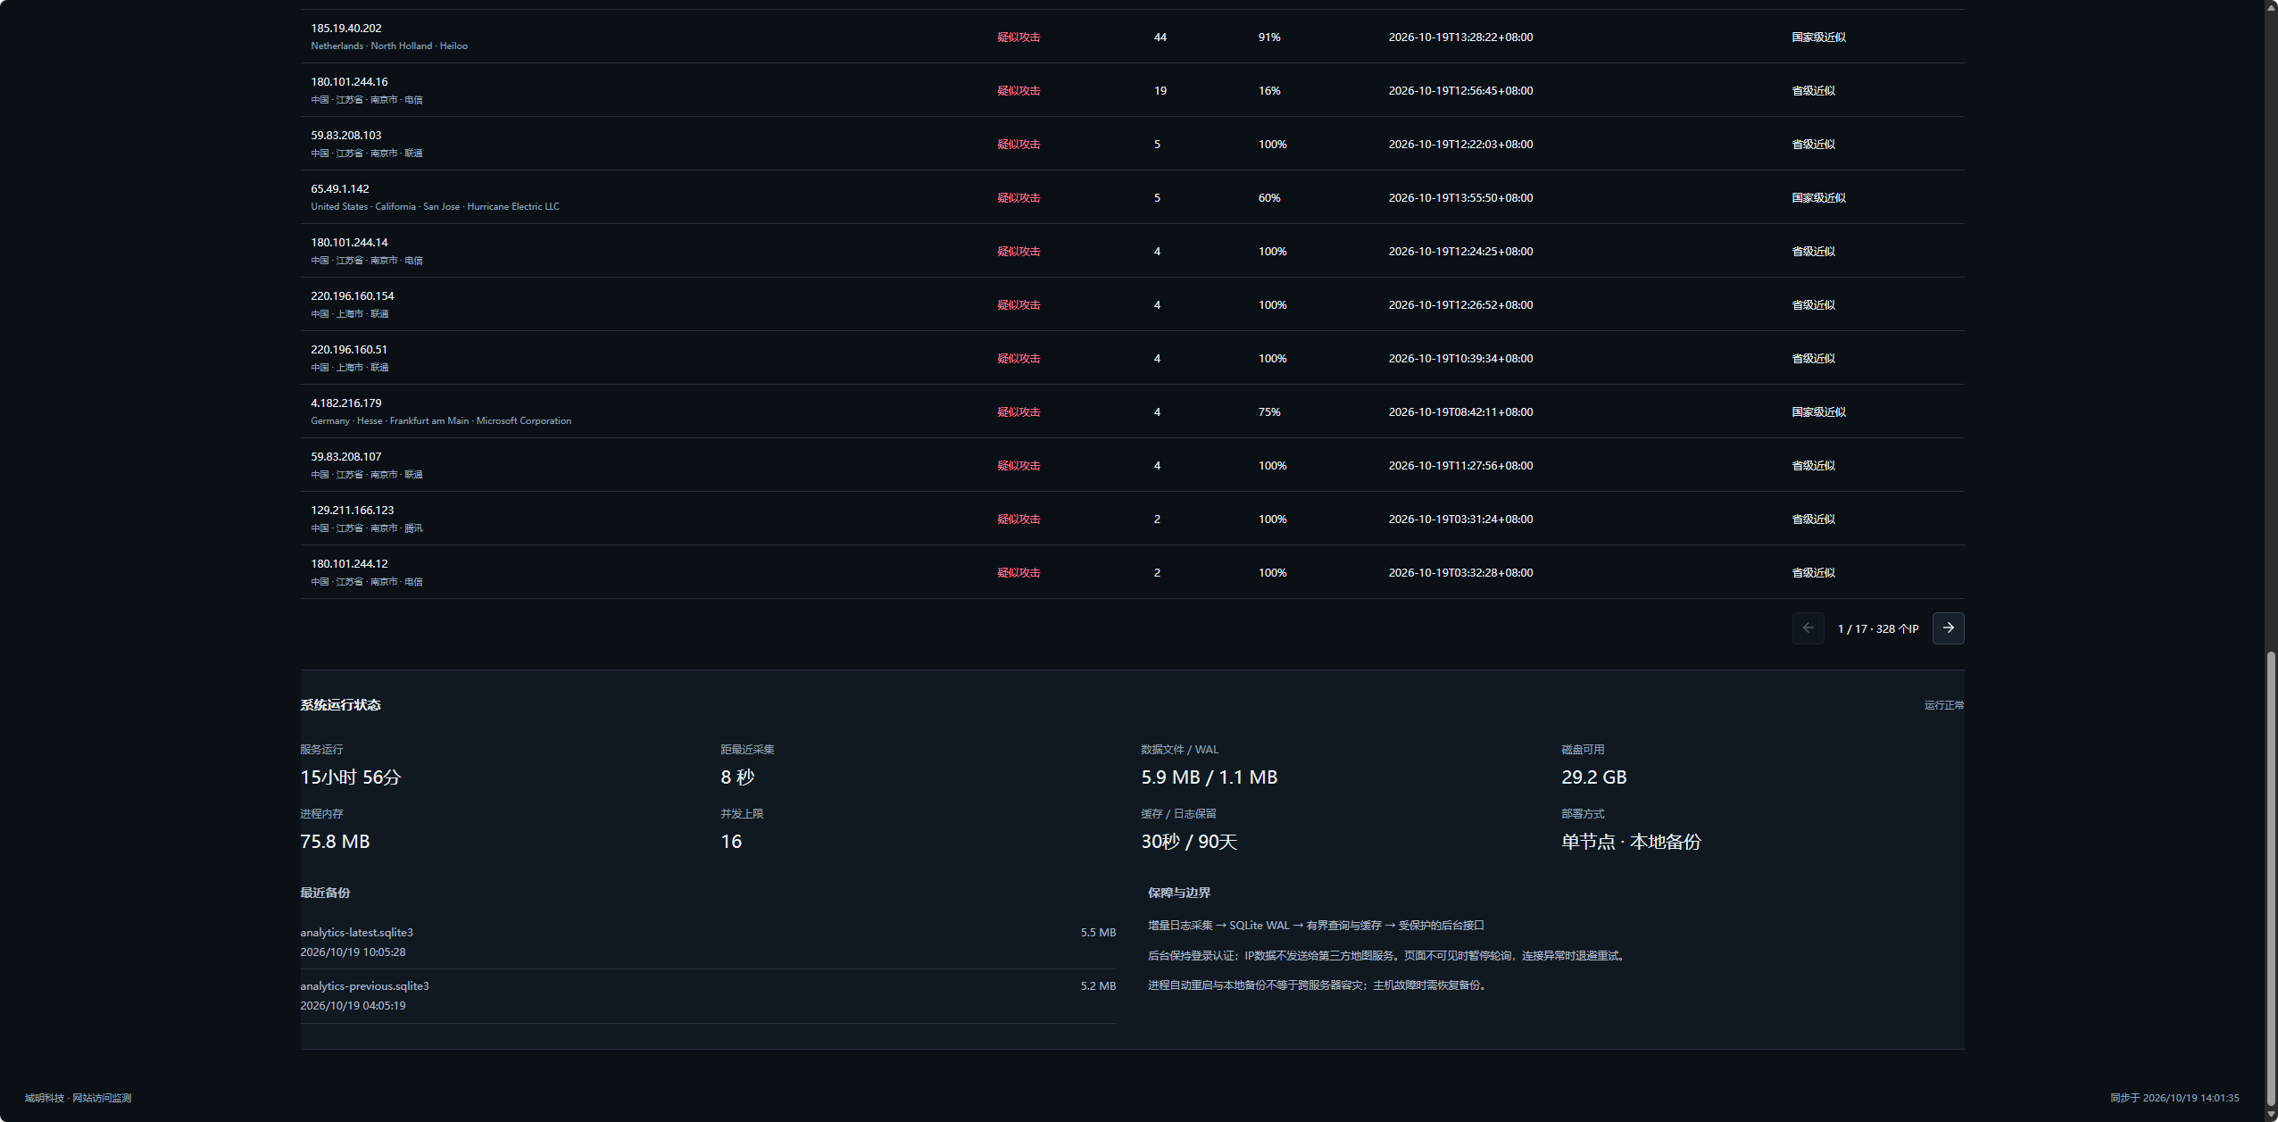
Task: Click the 保障与边界 heading
Action: pyautogui.click(x=1178, y=893)
